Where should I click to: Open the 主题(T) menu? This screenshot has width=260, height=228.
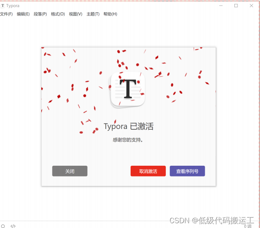[93, 14]
